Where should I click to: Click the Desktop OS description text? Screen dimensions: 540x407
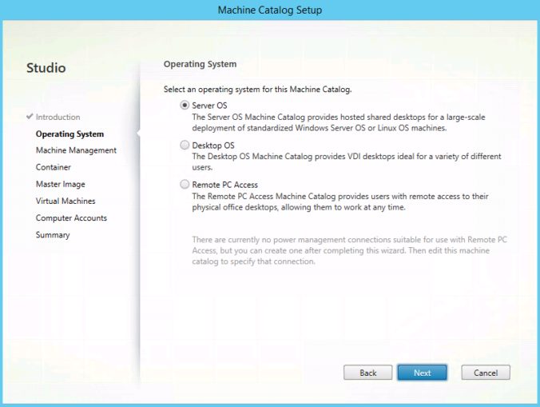pos(347,162)
